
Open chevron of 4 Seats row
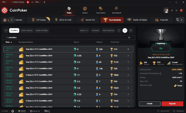(x=128, y=75)
